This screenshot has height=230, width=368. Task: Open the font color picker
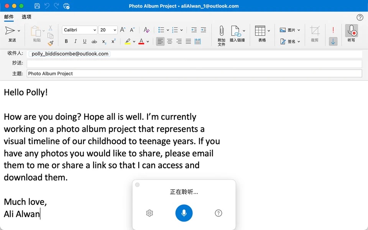click(142, 41)
